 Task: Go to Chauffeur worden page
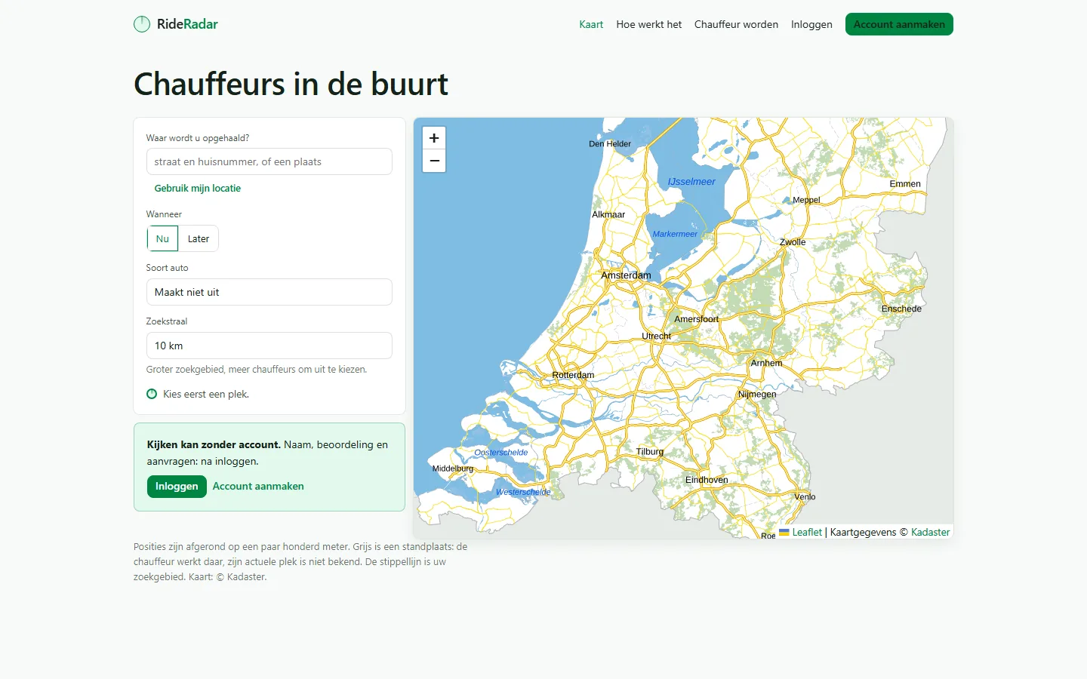736,24
